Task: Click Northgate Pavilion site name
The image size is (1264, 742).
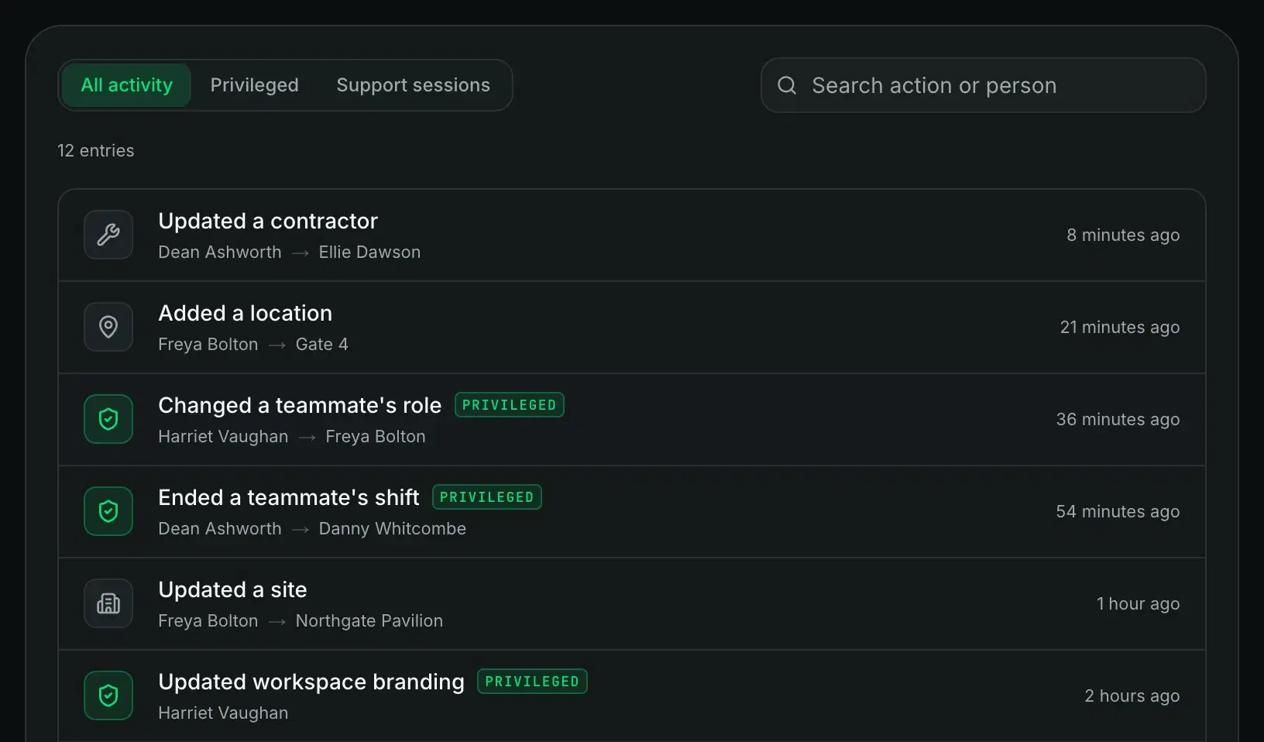Action: pyautogui.click(x=369, y=621)
